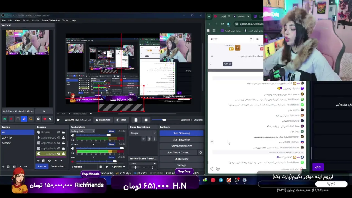Remove the selected scene with the trash icon

[8, 167]
